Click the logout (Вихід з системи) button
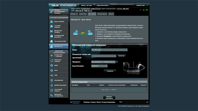This screenshot has height=111, width=198. click(x=87, y=5)
